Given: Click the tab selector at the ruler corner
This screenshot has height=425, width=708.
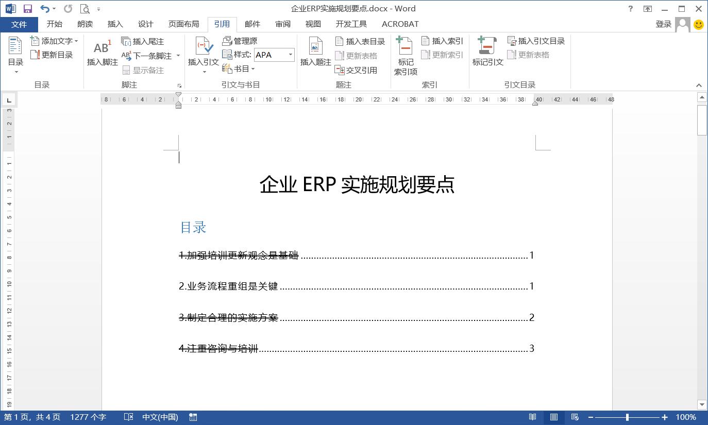Looking at the screenshot, I should (9, 99).
